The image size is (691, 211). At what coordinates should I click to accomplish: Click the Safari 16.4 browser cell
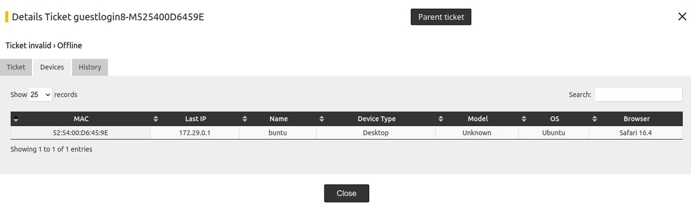click(x=635, y=133)
